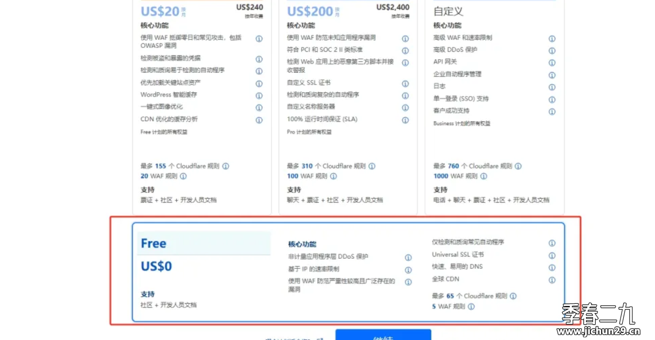Select the US$200 monthly plan price
The width and height of the screenshot is (655, 340).
310,11
